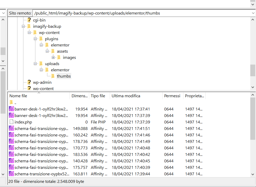Select schema-fasi-transizione file sized 183.536

point(41,154)
